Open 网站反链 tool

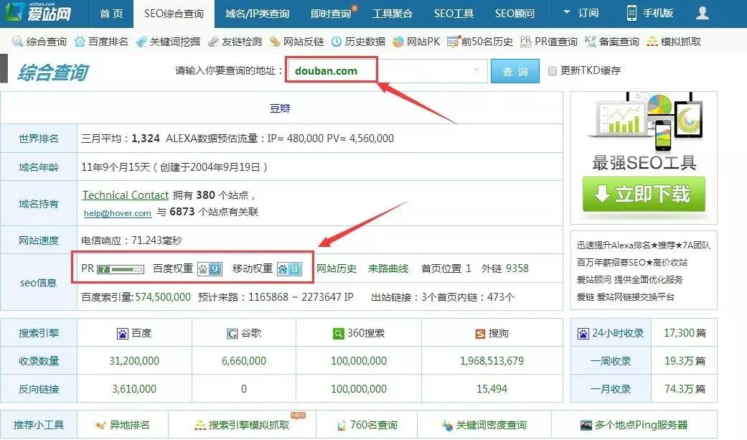click(x=296, y=42)
